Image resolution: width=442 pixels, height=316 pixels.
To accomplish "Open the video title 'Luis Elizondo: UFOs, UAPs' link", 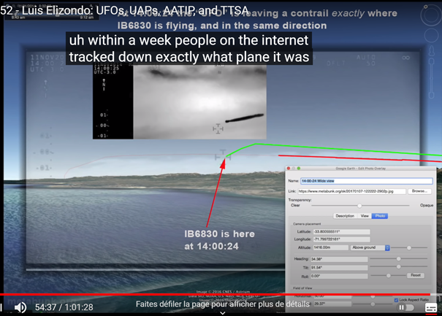I will [x=124, y=11].
